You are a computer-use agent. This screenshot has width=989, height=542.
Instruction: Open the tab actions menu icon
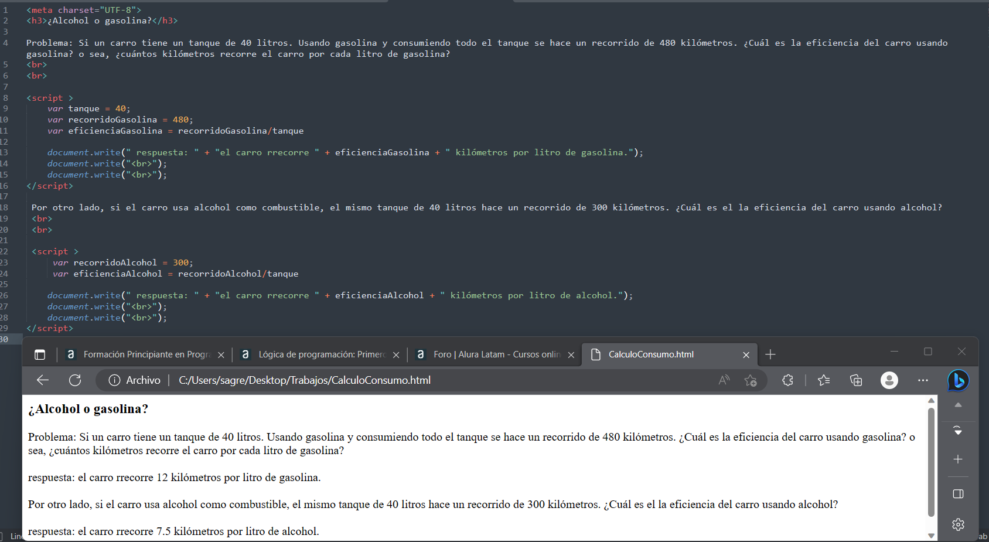[40, 354]
